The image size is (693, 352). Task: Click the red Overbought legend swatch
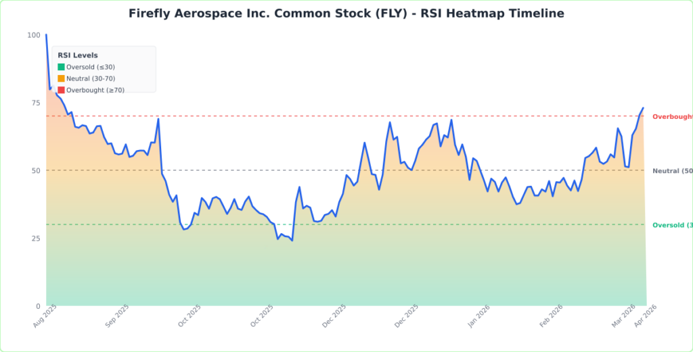61,90
